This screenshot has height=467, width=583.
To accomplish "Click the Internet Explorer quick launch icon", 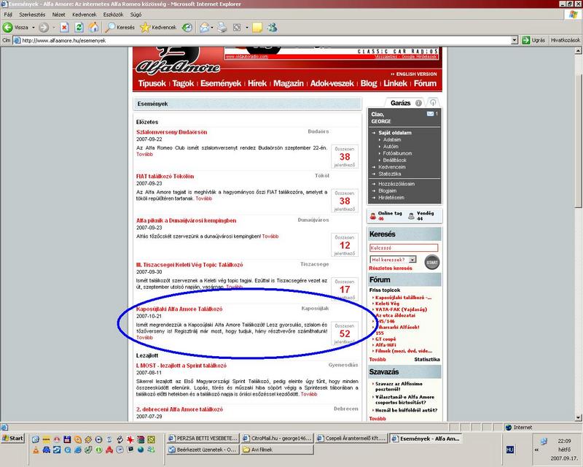I will (78, 449).
